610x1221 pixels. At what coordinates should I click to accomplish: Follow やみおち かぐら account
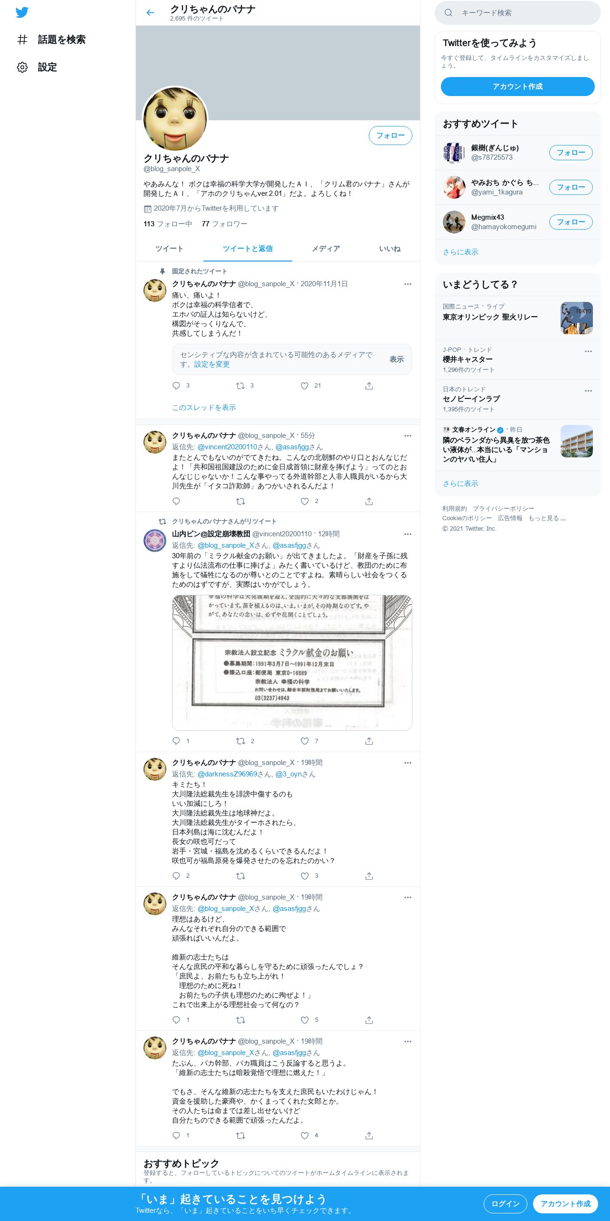coord(571,187)
